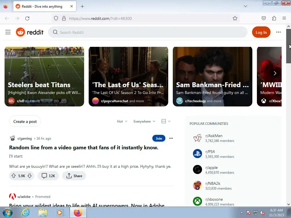Open Windows Explorer folder in taskbar

click(x=43, y=213)
